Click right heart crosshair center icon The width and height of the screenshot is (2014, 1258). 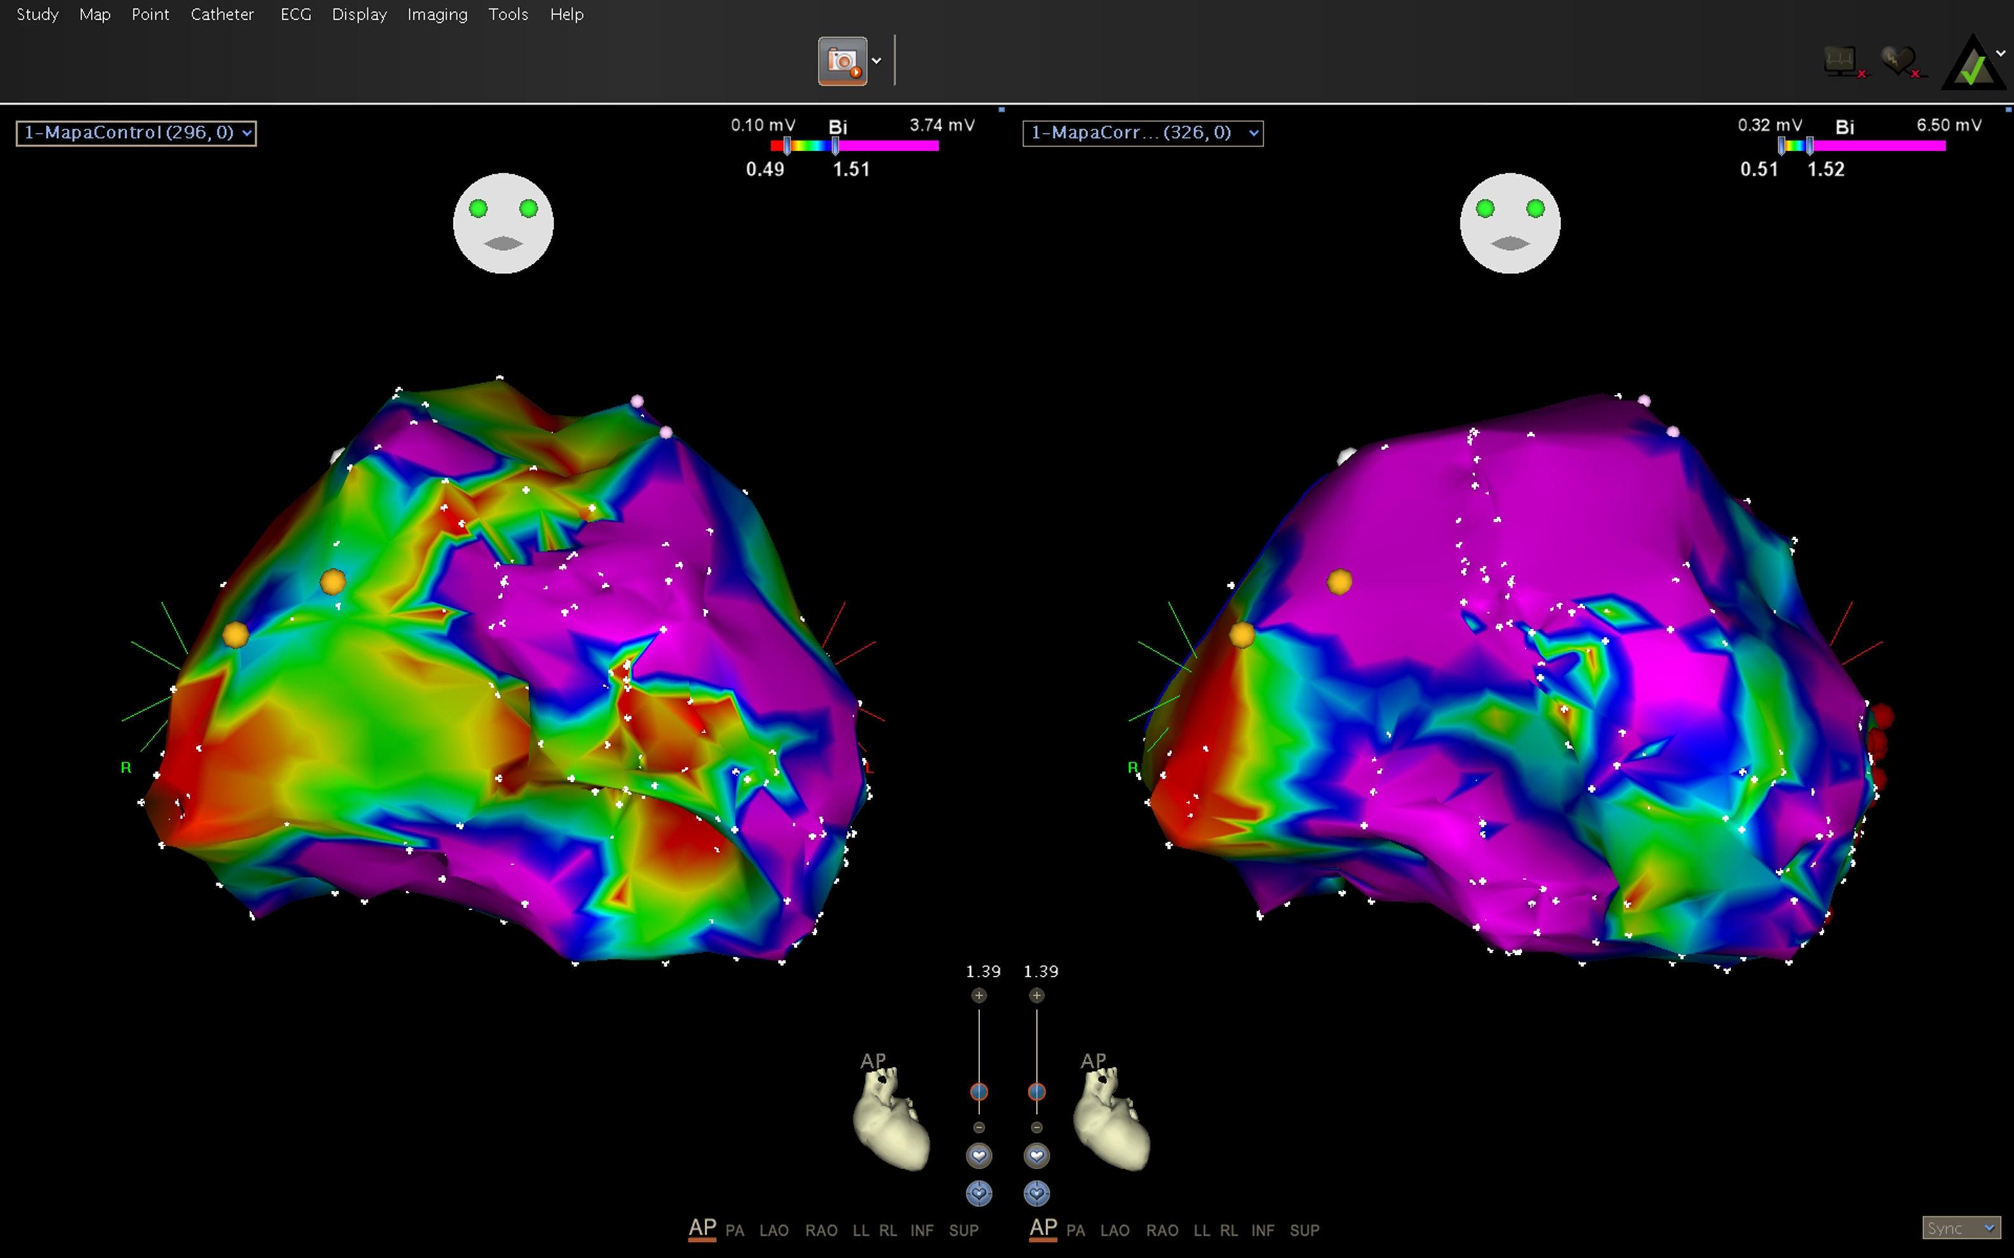[1036, 1194]
